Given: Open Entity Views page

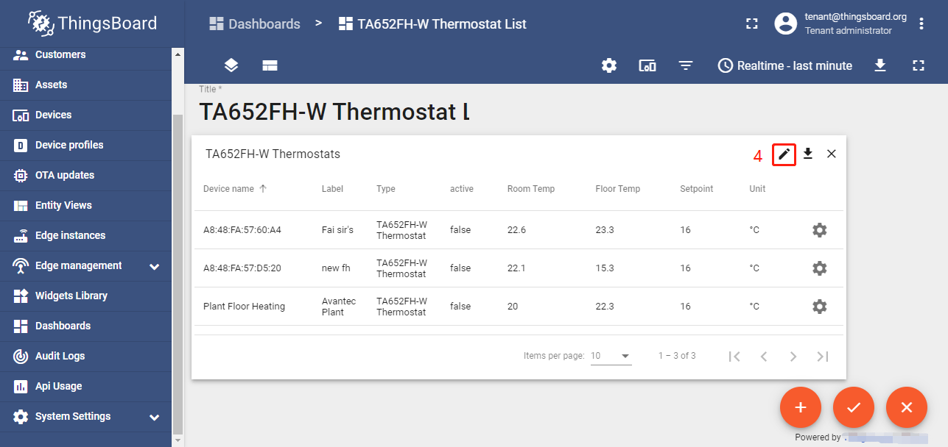Looking at the screenshot, I should pos(85,206).
